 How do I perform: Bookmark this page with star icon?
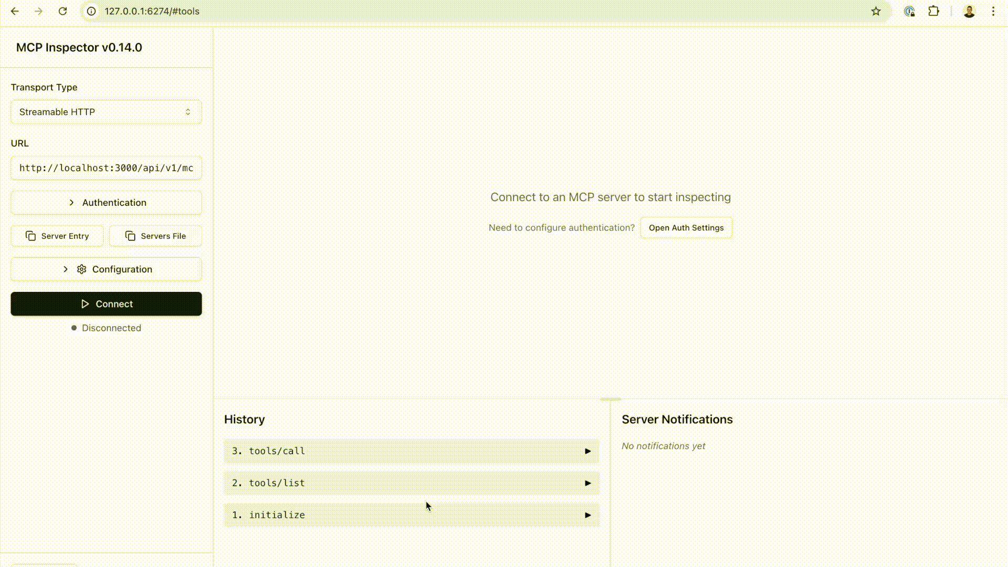coord(876,11)
